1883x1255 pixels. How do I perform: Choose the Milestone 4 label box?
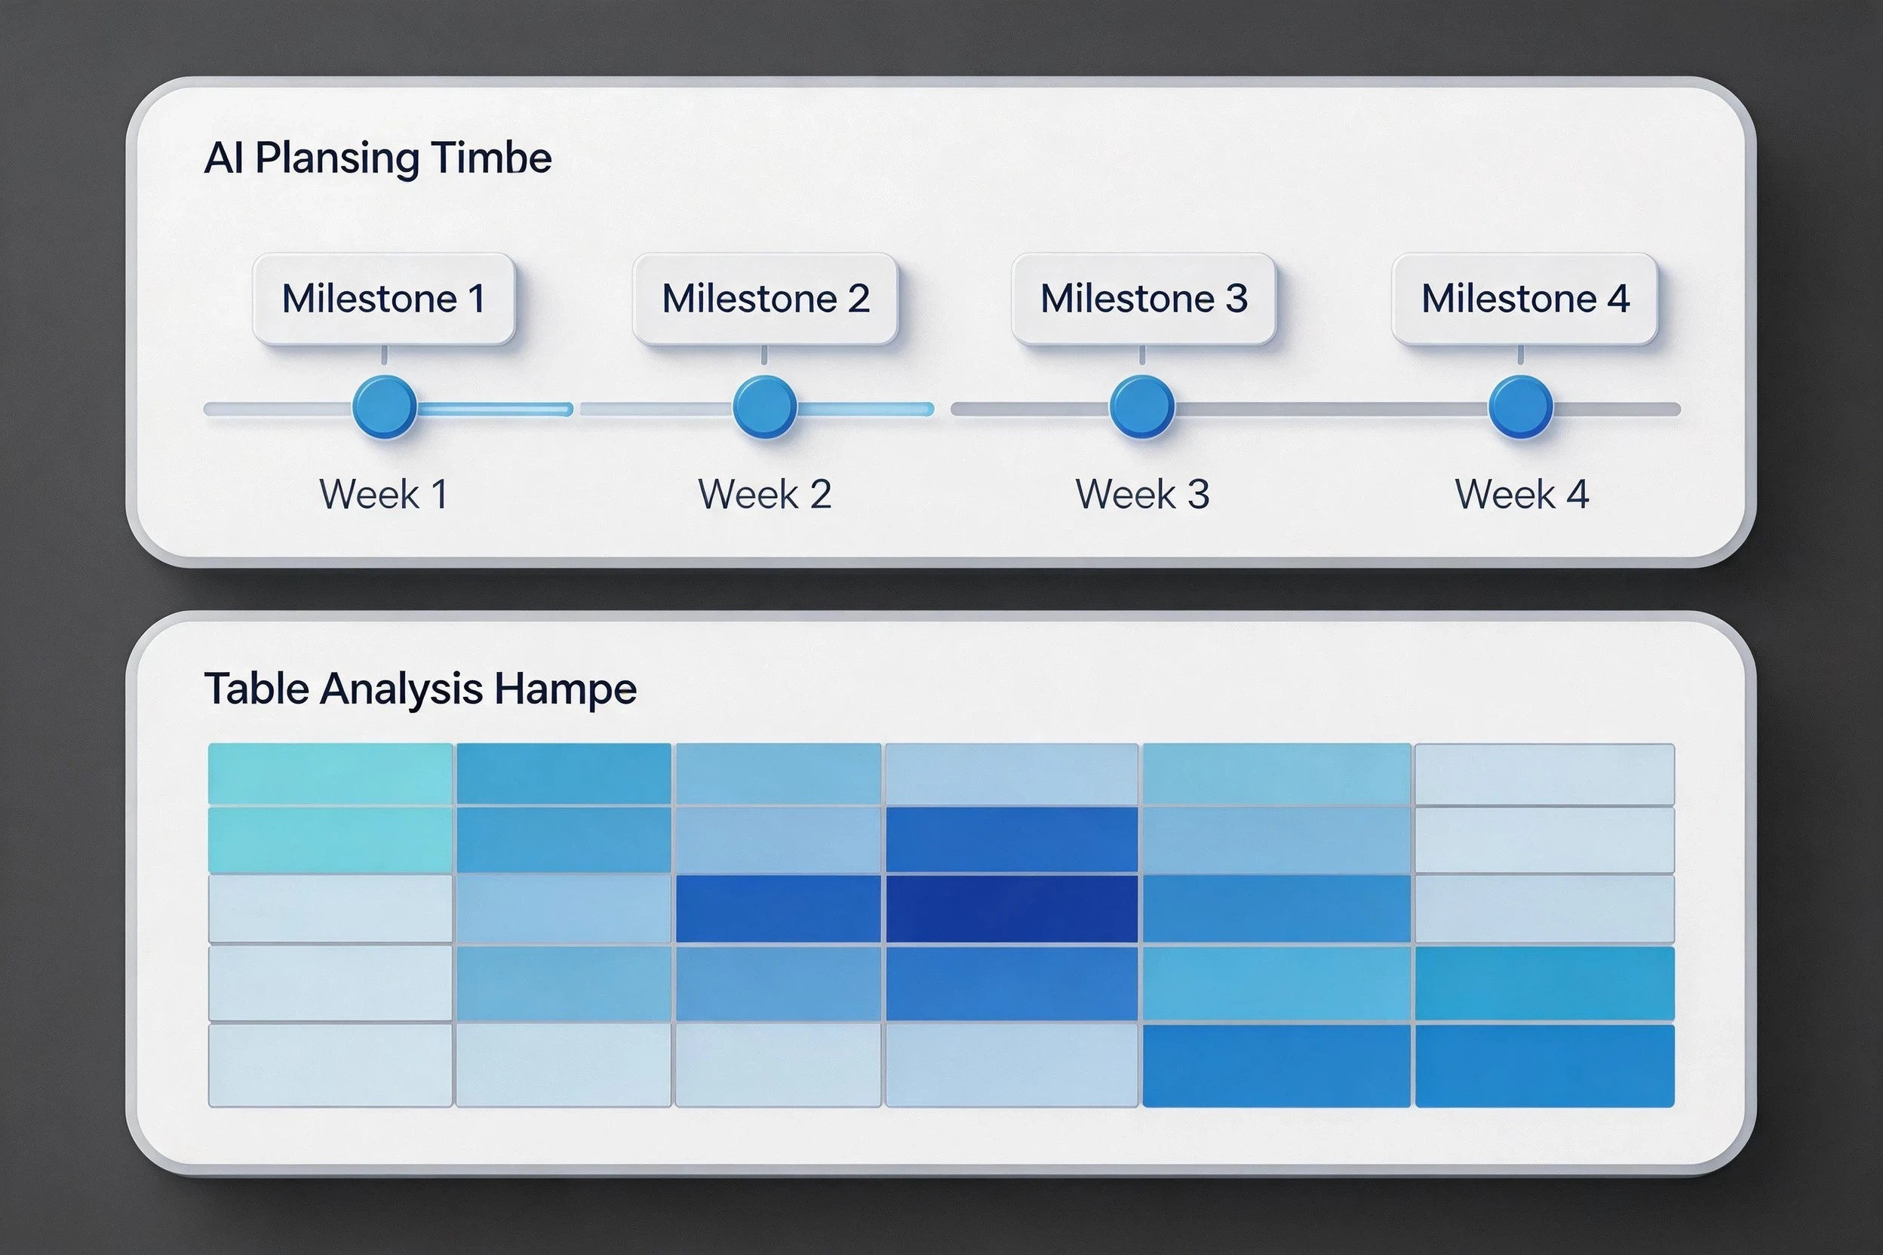pyautogui.click(x=1525, y=299)
